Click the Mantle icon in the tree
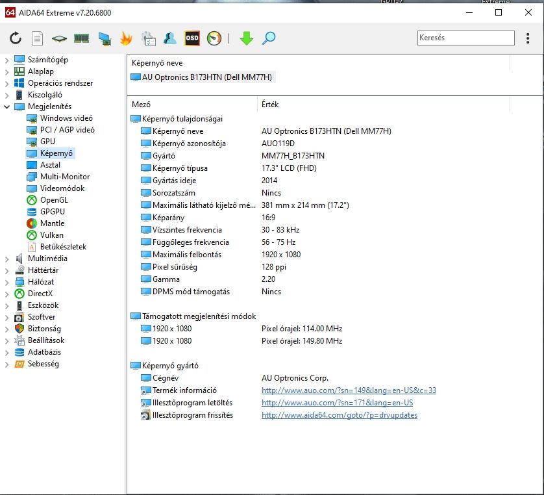Viewport: 544px width, 495px height. pos(32,223)
